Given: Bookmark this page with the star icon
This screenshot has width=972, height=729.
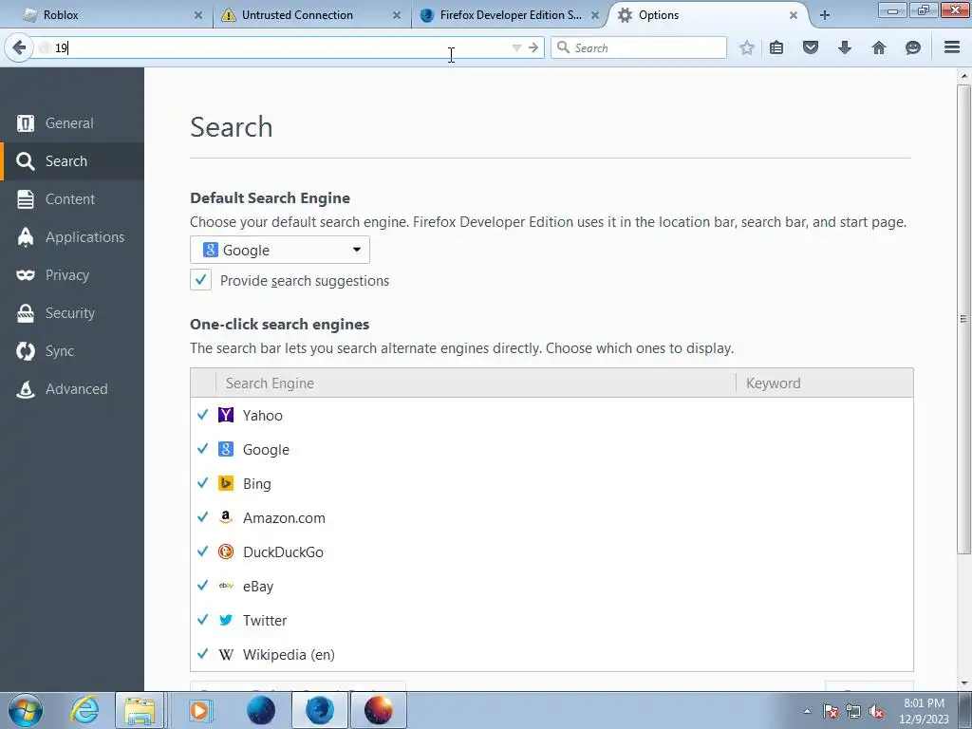Looking at the screenshot, I should click(x=746, y=47).
